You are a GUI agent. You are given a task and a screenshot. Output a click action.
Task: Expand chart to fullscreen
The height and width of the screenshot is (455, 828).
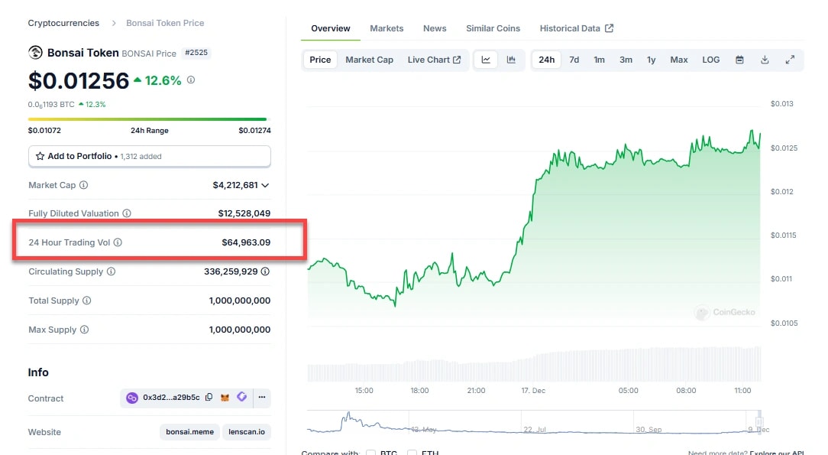790,60
